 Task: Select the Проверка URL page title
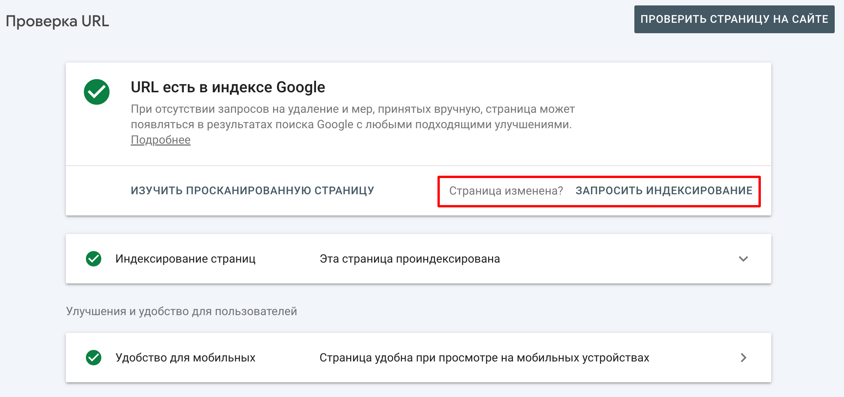point(57,21)
